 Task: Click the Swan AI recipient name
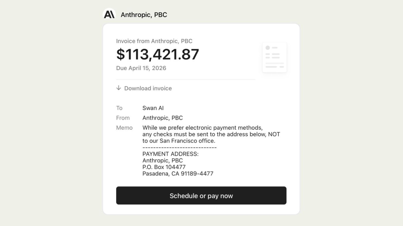tap(153, 108)
